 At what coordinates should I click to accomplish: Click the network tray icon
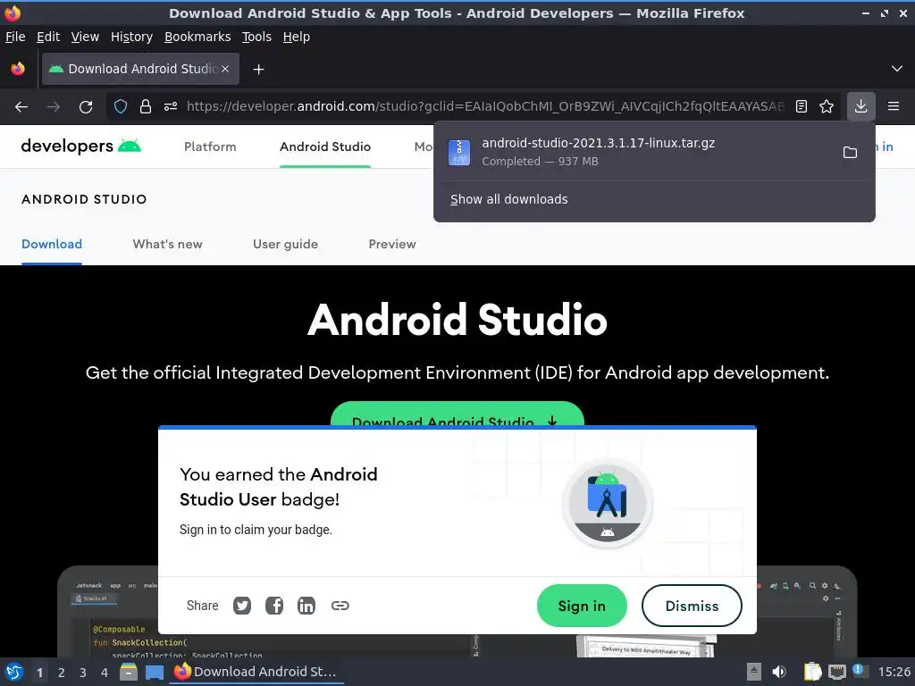tap(836, 672)
